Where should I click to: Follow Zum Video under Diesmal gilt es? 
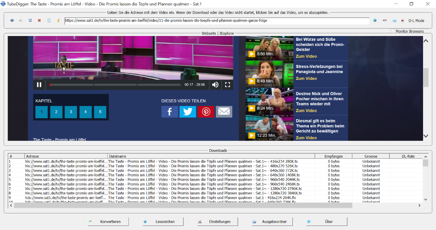(x=306, y=138)
